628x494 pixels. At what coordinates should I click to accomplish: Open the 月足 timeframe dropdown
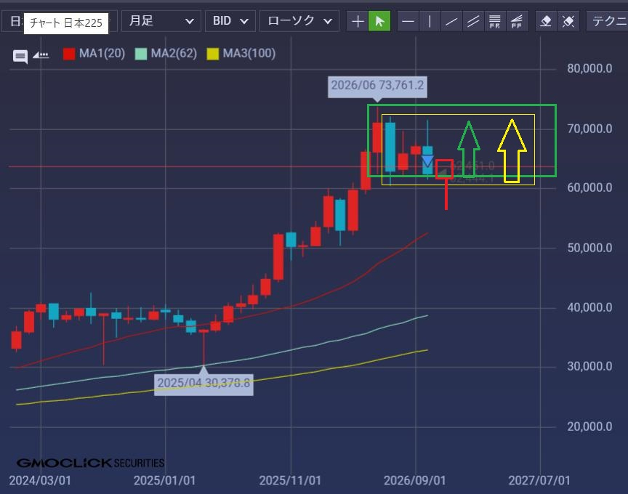[161, 21]
